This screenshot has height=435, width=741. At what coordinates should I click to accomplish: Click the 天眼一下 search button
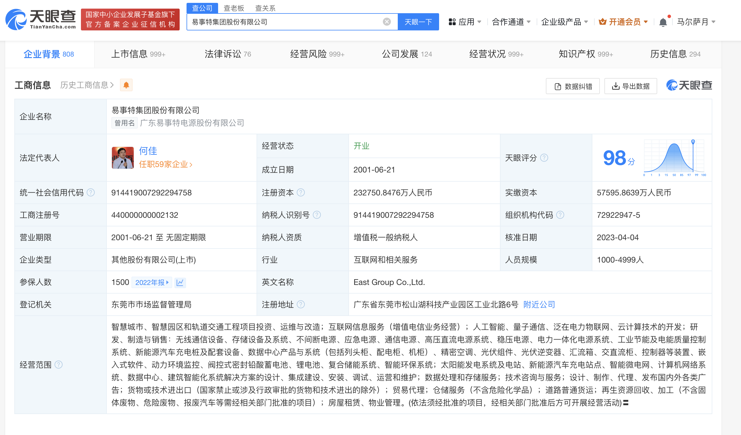click(x=418, y=22)
